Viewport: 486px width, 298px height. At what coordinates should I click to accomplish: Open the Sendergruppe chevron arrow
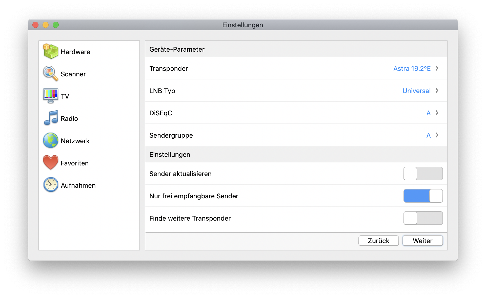coord(437,135)
